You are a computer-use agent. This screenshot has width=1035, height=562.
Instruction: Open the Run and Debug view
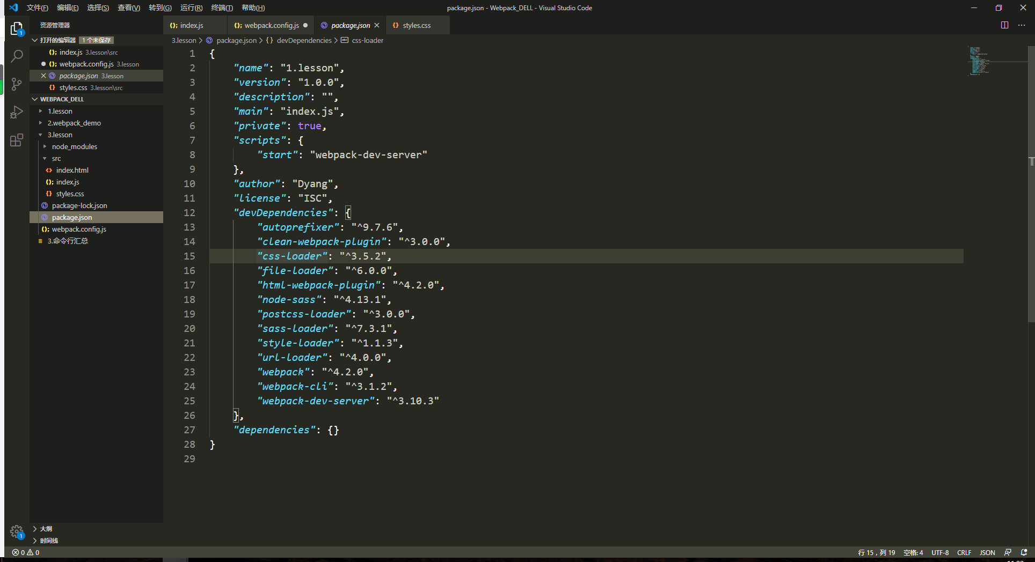click(17, 112)
